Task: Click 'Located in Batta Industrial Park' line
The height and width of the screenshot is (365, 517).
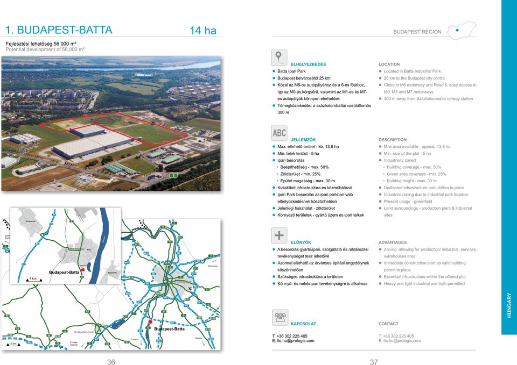Action: [412, 71]
